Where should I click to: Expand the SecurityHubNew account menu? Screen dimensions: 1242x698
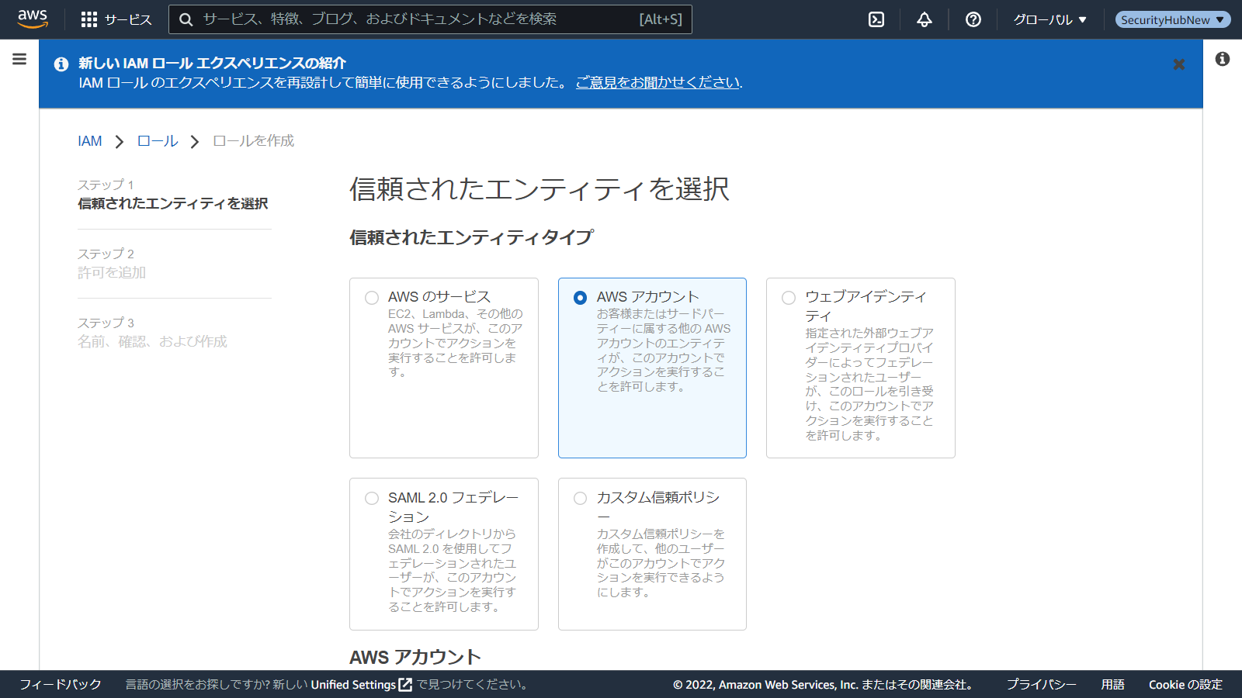(1172, 19)
